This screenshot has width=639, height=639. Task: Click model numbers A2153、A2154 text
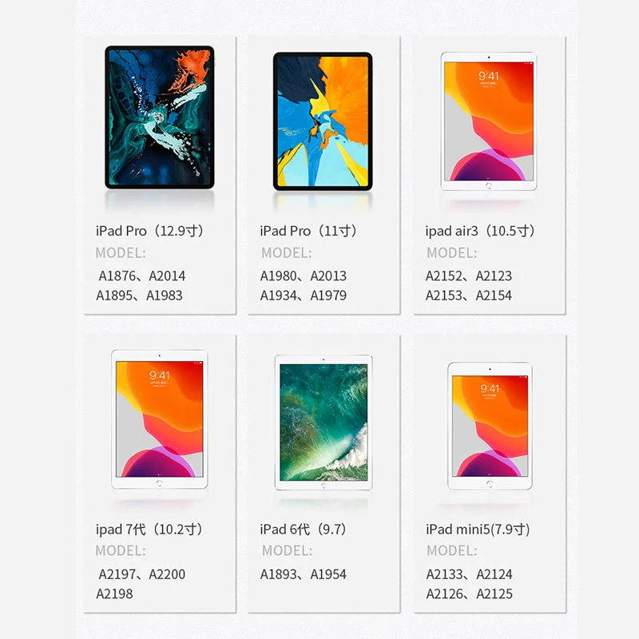(x=468, y=296)
